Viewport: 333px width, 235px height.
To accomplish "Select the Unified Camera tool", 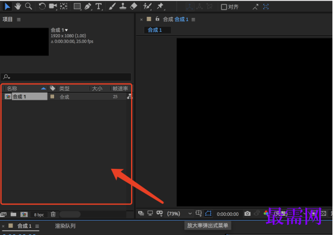I will click(53, 7).
